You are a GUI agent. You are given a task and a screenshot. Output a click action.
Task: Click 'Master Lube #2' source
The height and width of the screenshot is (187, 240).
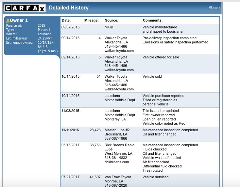[117, 130]
